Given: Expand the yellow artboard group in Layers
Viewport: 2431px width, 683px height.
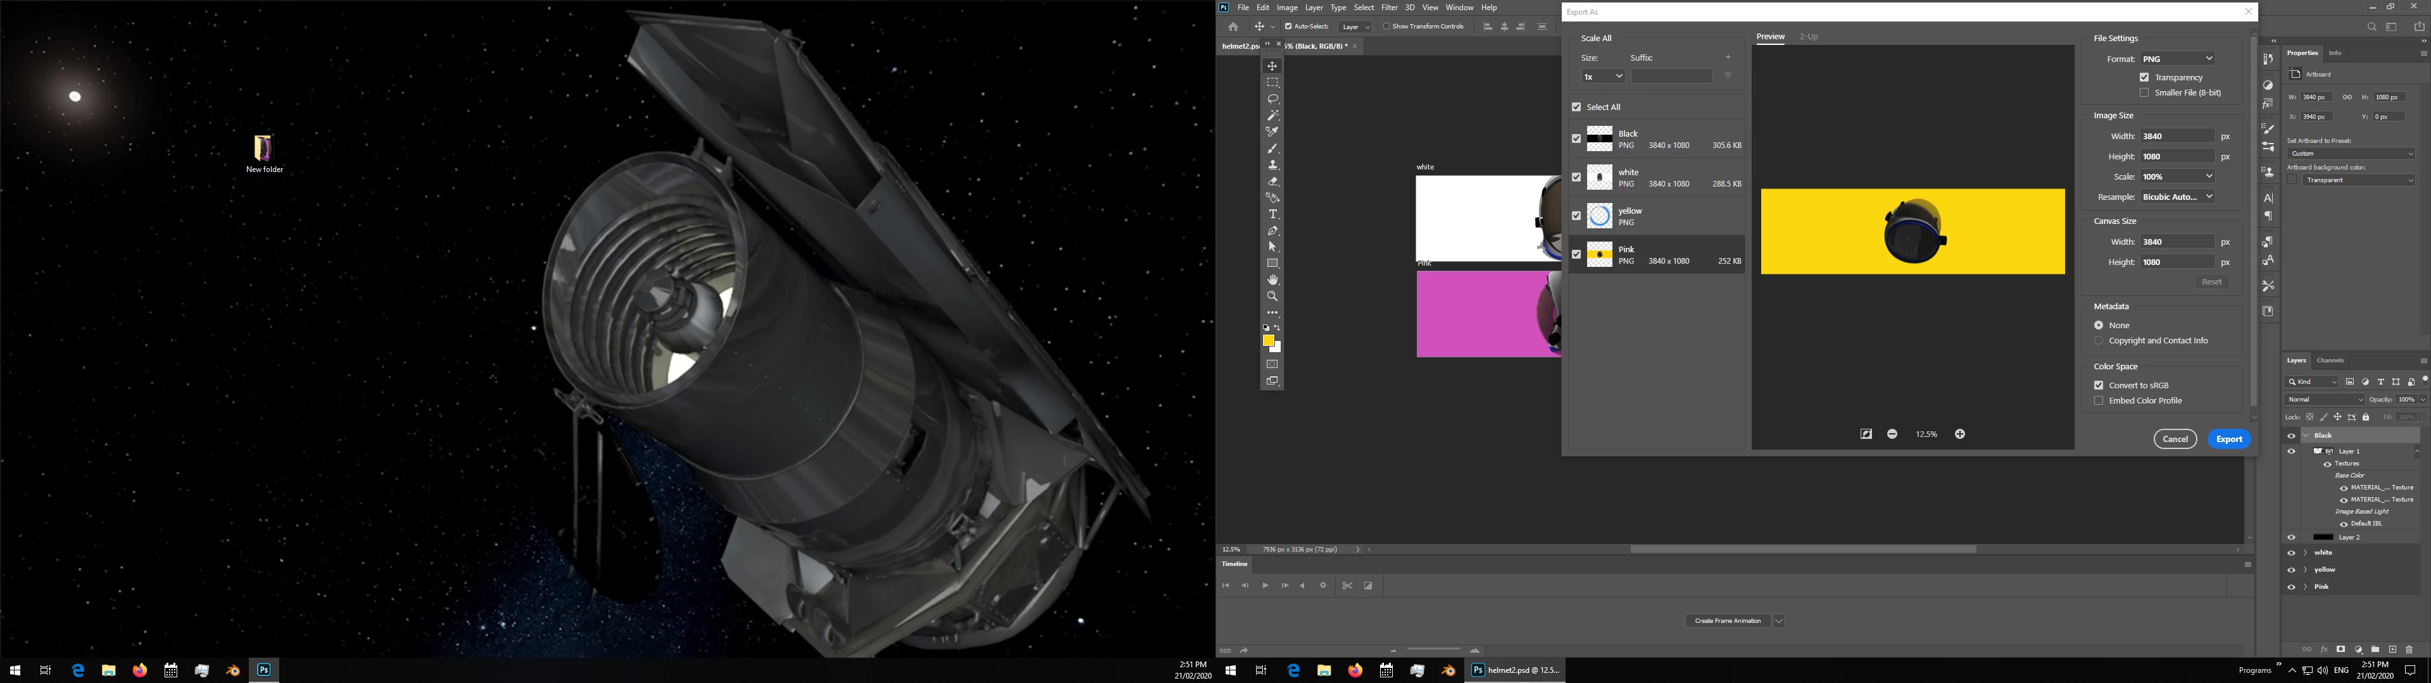Looking at the screenshot, I should [x=2306, y=570].
